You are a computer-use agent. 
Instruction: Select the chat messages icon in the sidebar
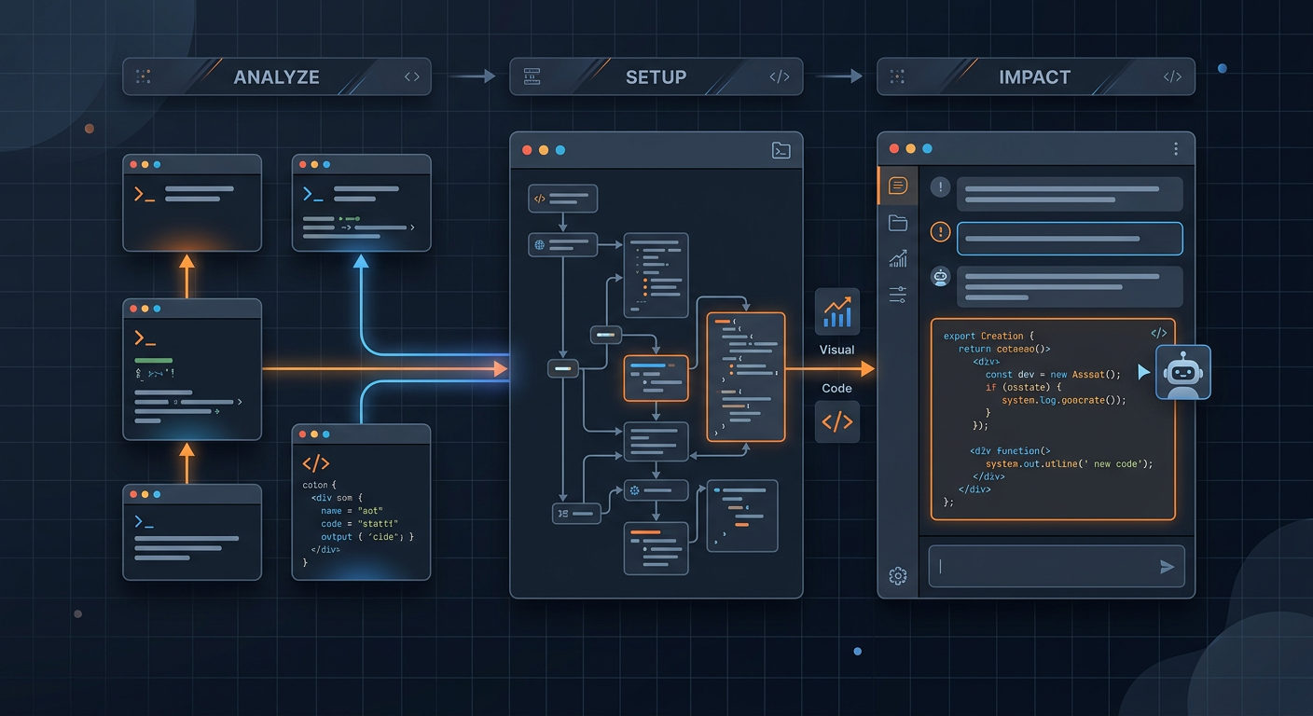[x=897, y=186]
